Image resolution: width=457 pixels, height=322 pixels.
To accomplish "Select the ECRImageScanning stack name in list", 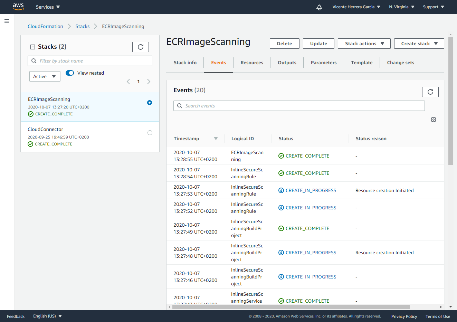I will pyautogui.click(x=49, y=99).
